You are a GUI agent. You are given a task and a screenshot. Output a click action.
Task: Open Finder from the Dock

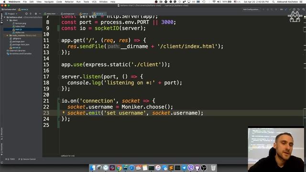[x=93, y=168]
